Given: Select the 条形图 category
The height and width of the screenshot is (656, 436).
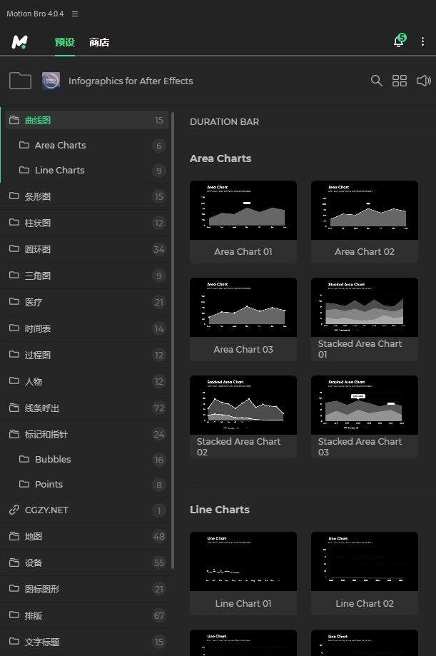Looking at the screenshot, I should tap(86, 196).
